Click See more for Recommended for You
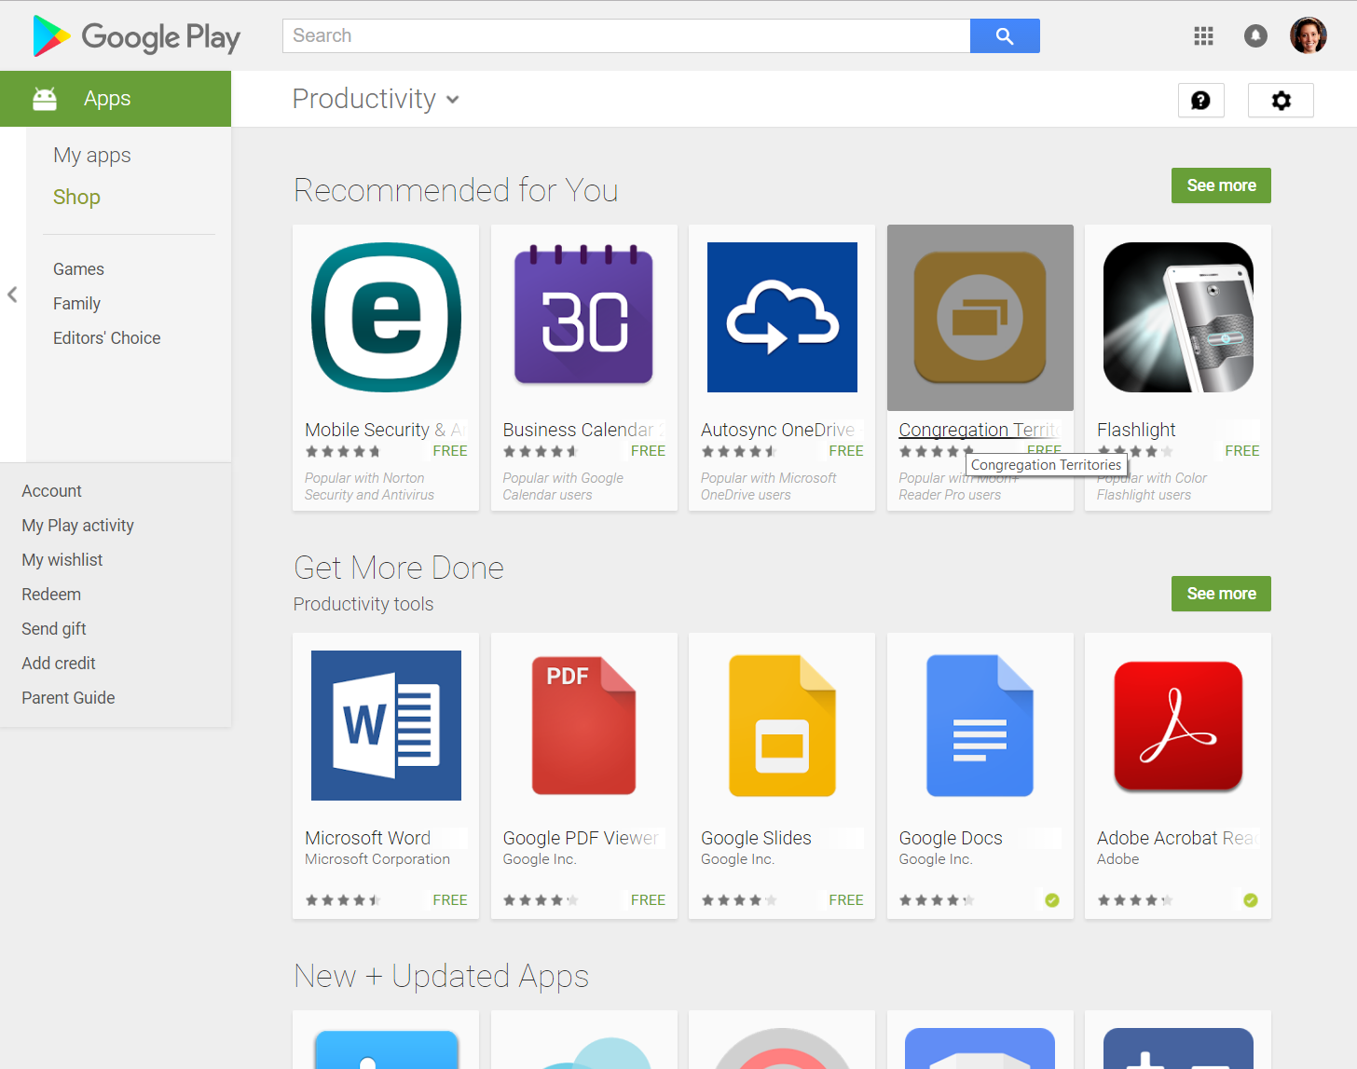 point(1221,185)
